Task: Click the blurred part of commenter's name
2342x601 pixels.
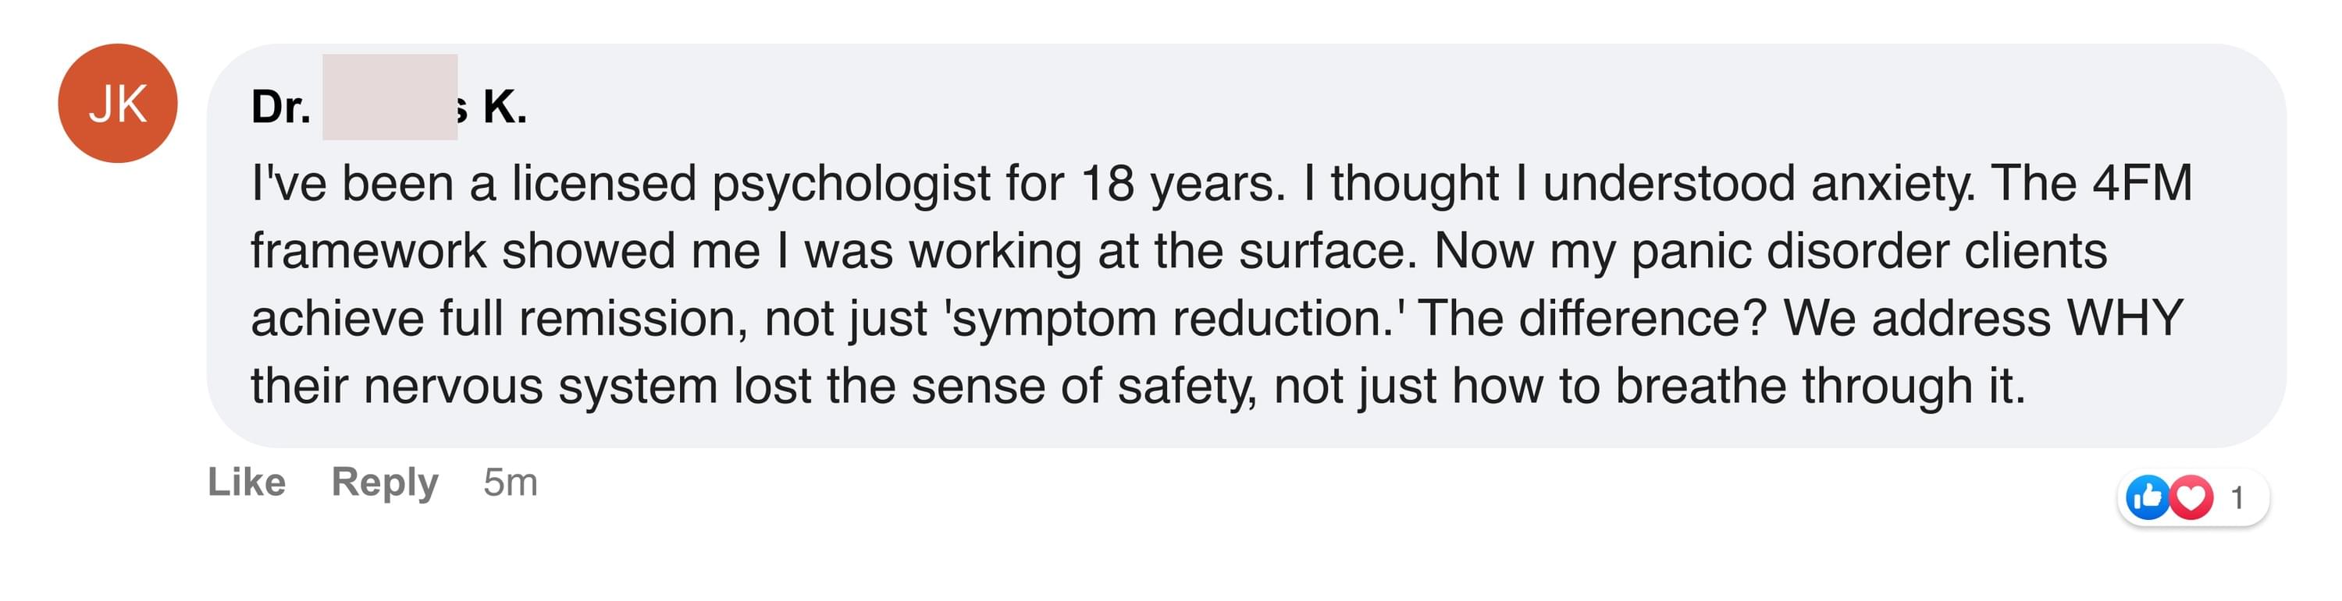Action: [x=389, y=97]
